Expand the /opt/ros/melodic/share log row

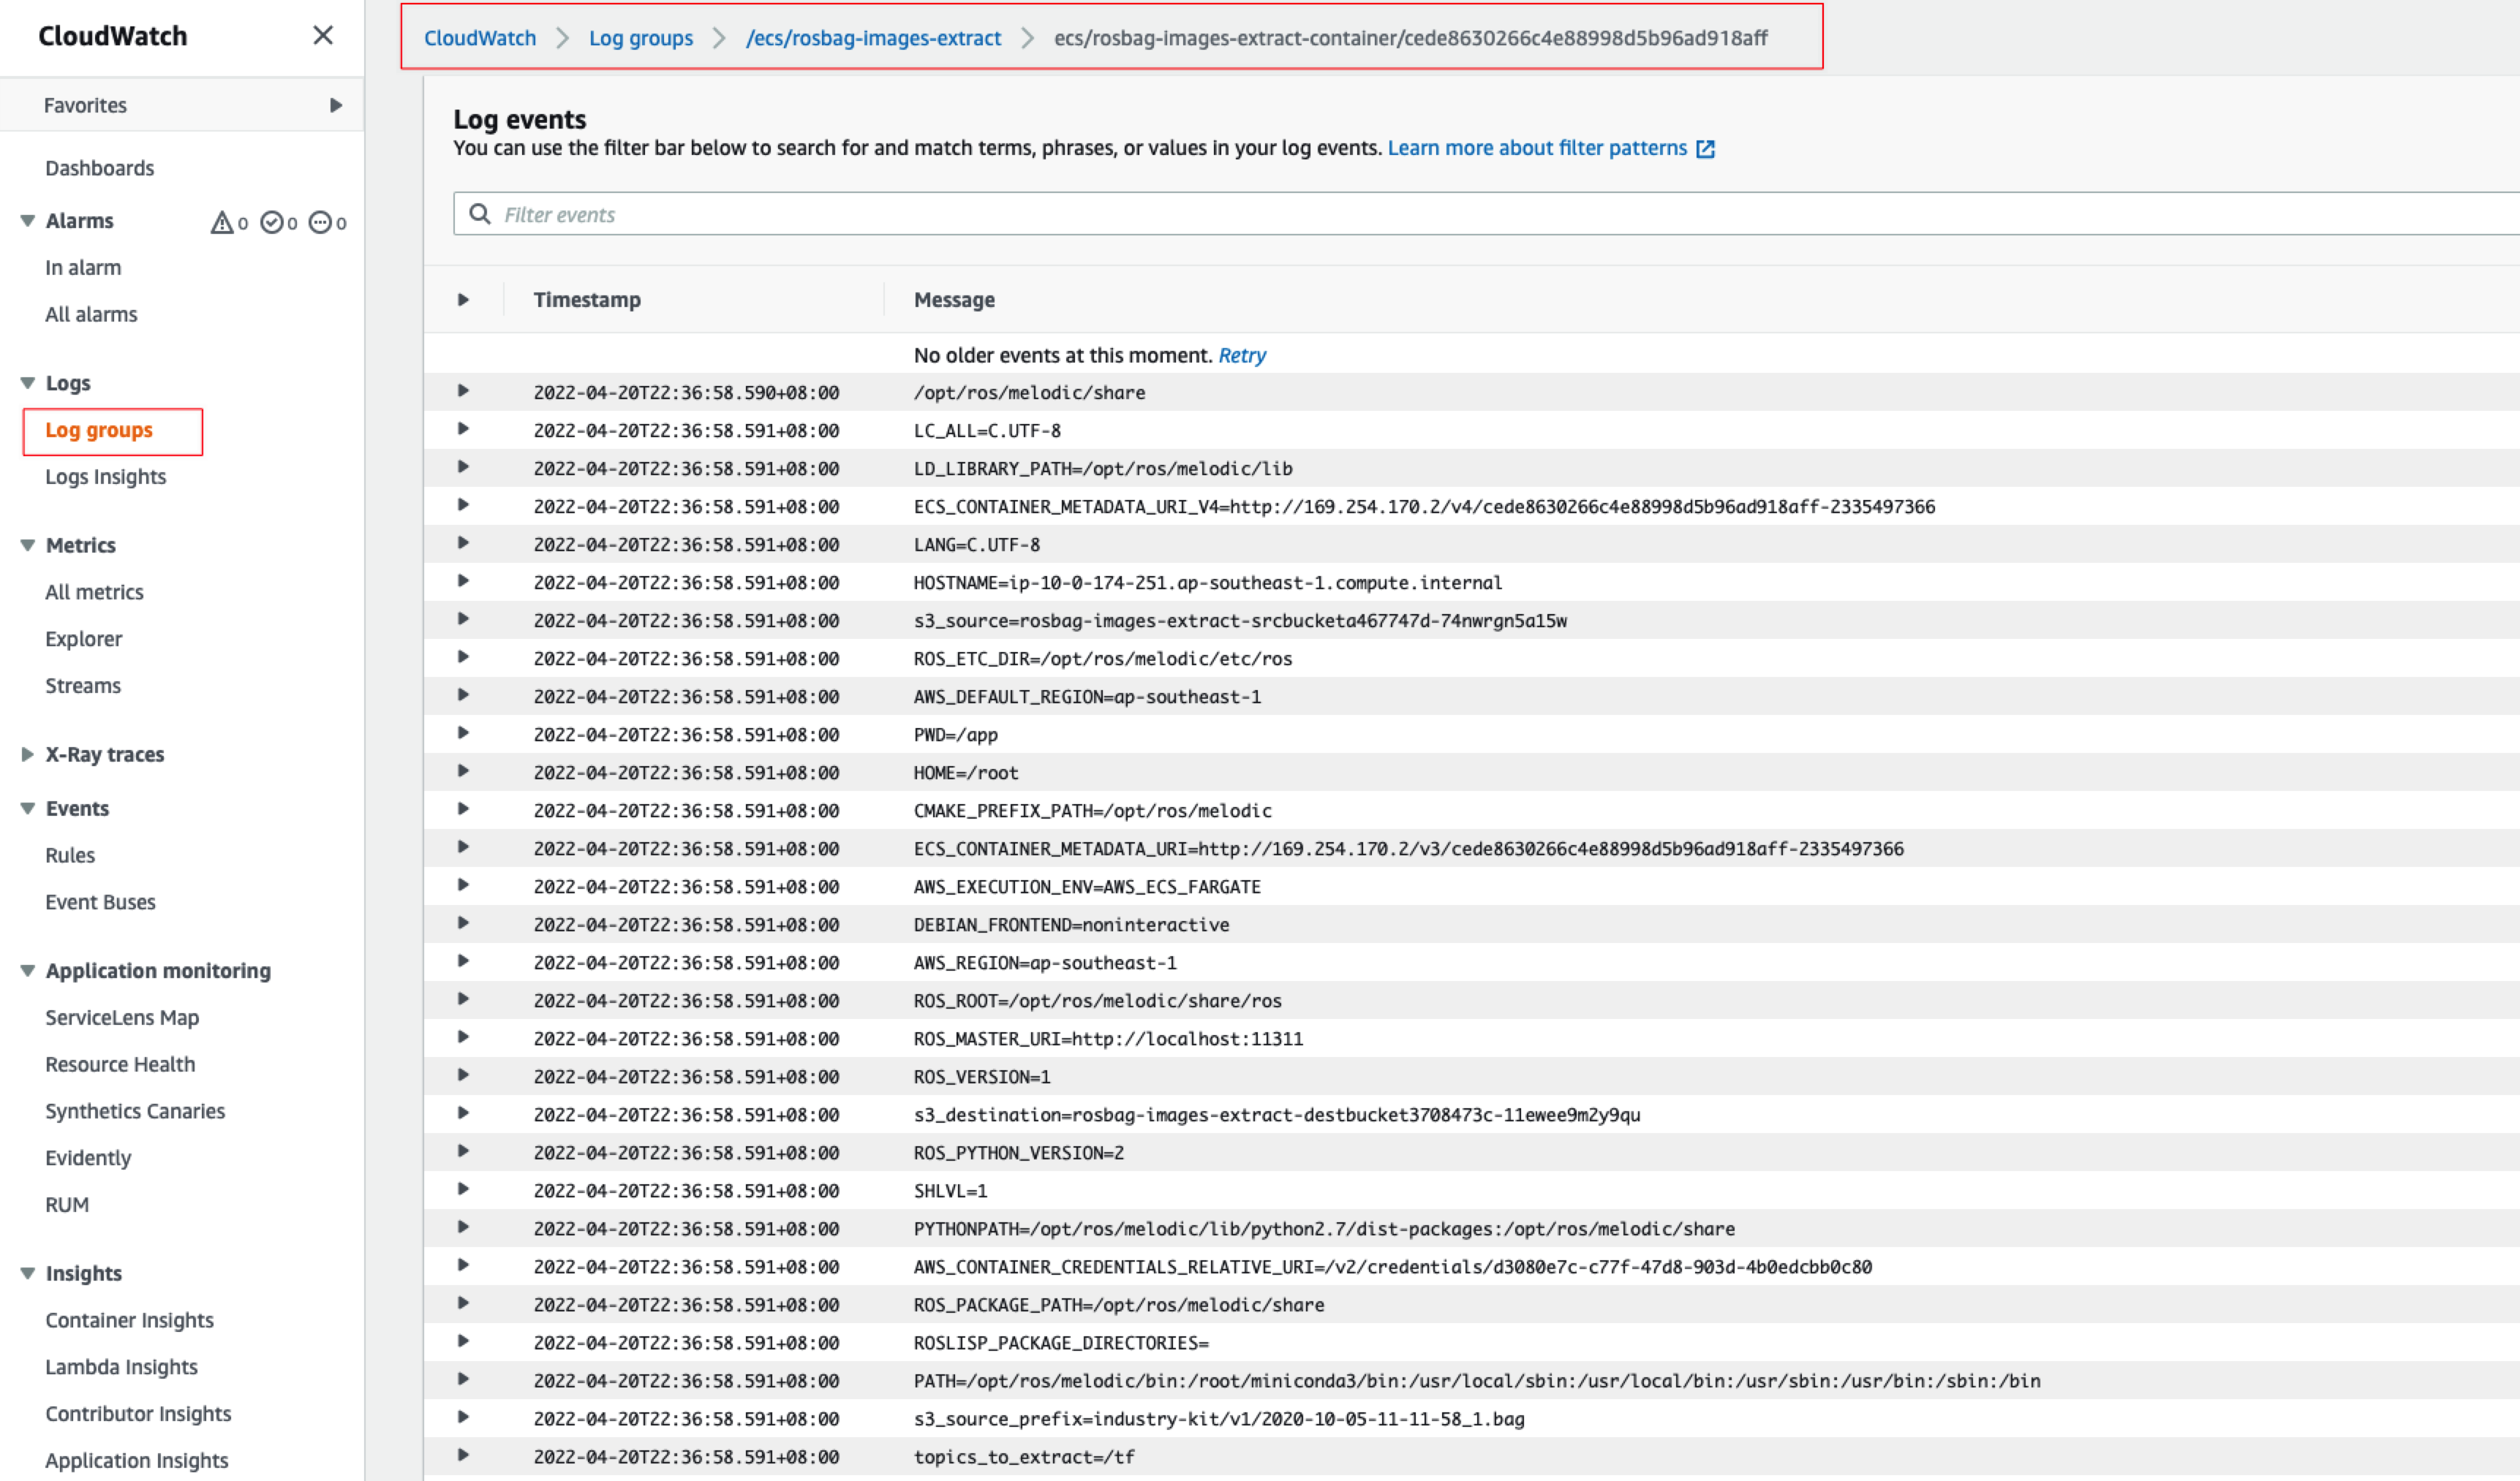point(463,391)
